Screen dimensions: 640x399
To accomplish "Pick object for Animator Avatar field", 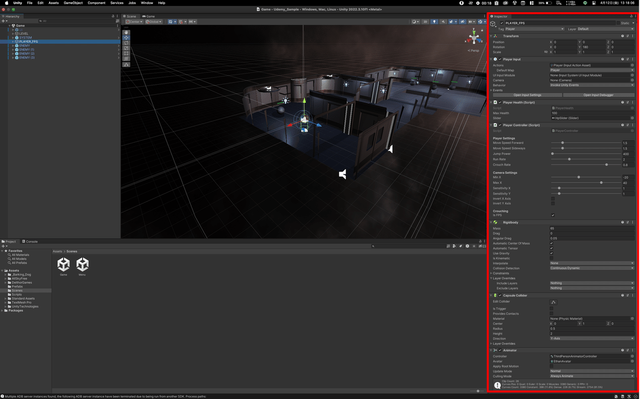I will click(x=633, y=361).
